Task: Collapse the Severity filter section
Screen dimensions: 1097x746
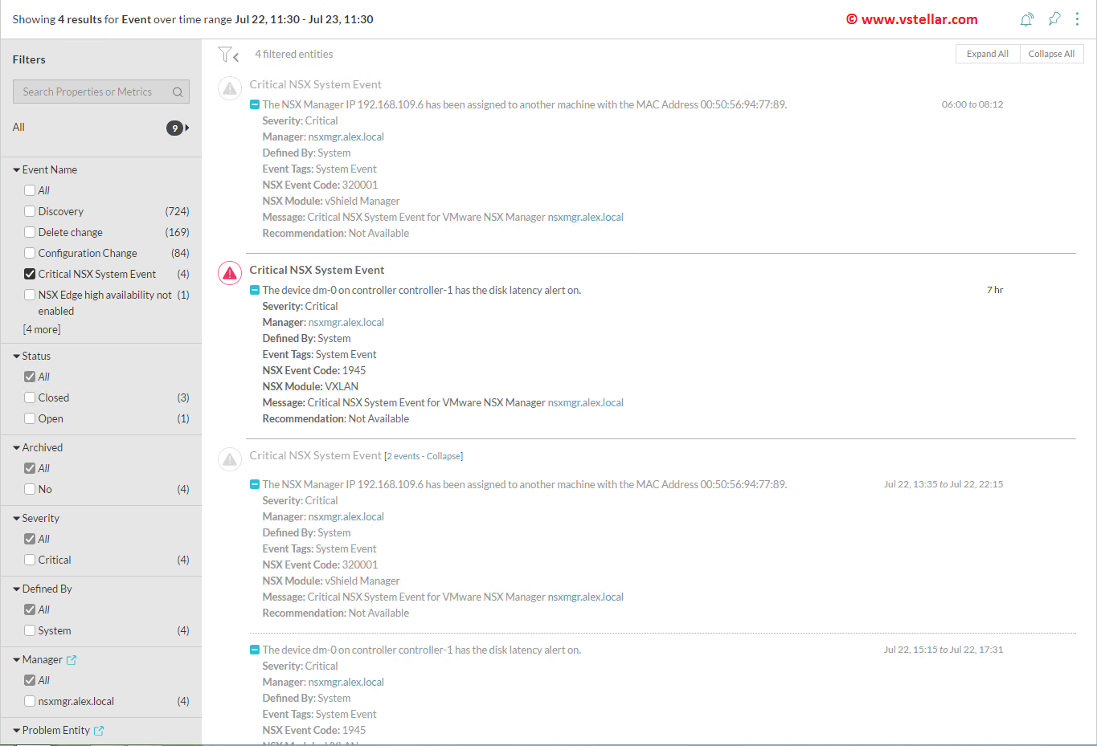Action: pos(17,519)
